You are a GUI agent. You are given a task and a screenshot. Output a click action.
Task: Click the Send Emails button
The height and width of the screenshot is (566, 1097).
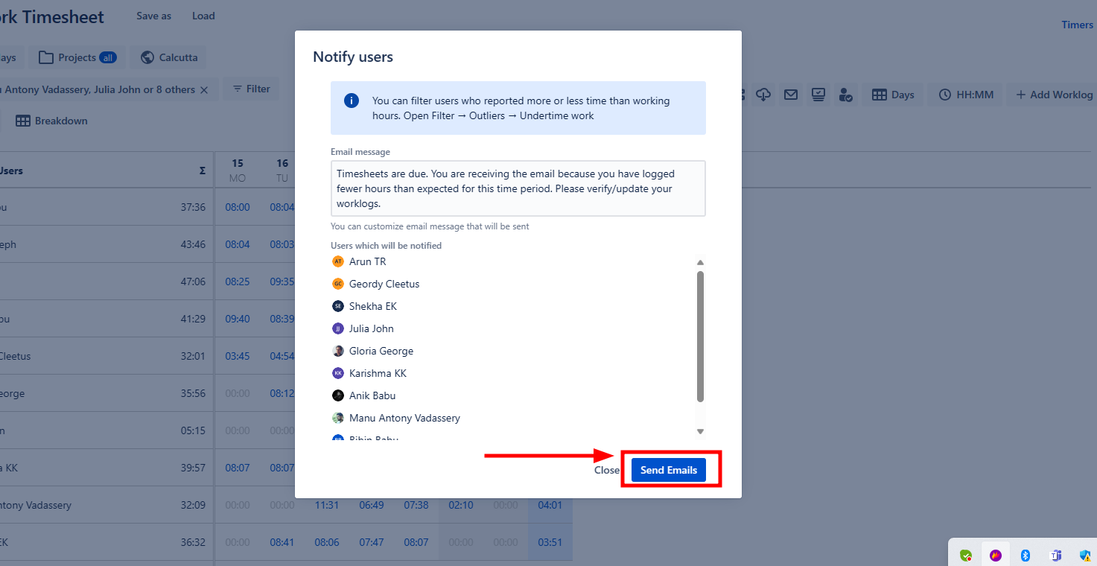[668, 470]
